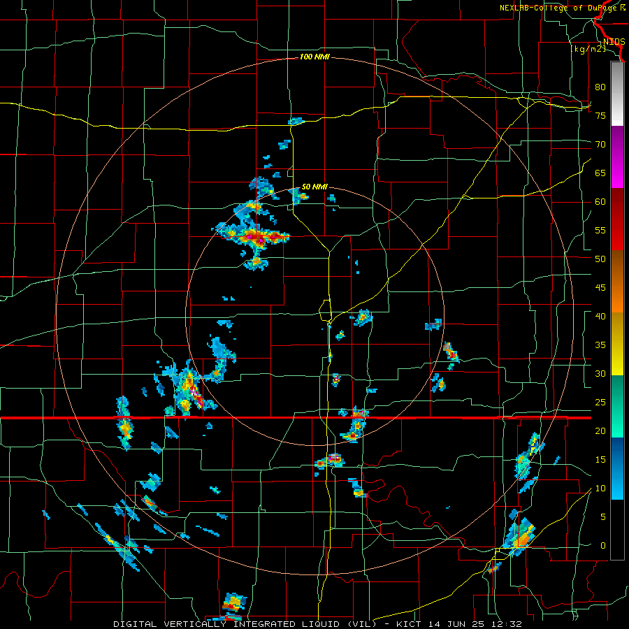Viewport: 629px width, 629px height.
Task: Click the 50 value on the color scale
Action: 600,259
